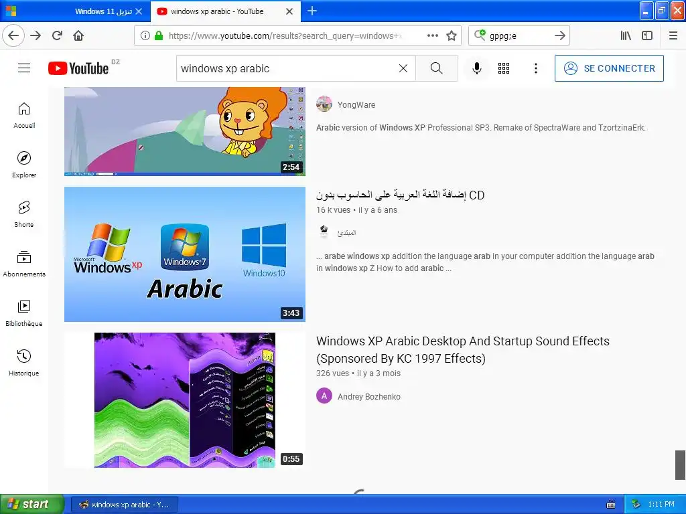
Task: Click the page vertical scrollbar thumb
Action: point(681,464)
